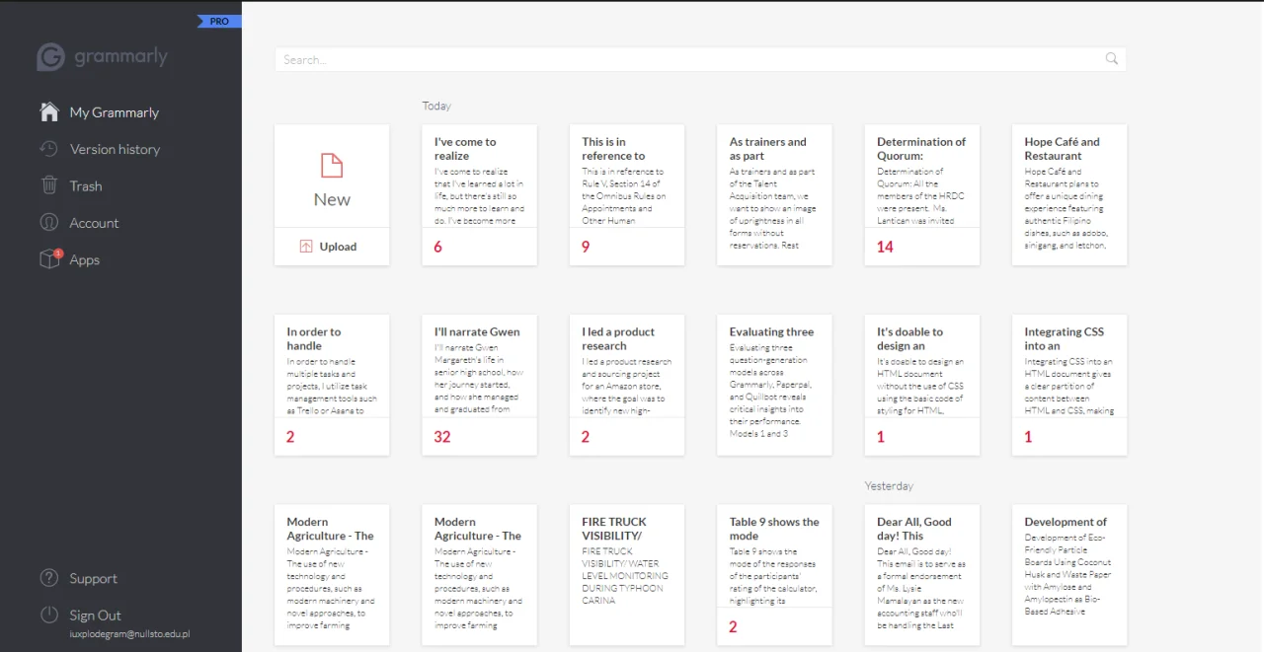Click alert count 14 on Quorum card
The height and width of the screenshot is (652, 1264).
pos(885,247)
